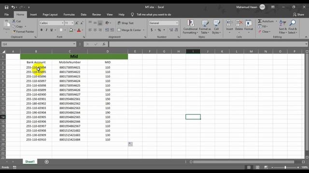Open the Merge & Center dropdown arrow

click(x=144, y=30)
